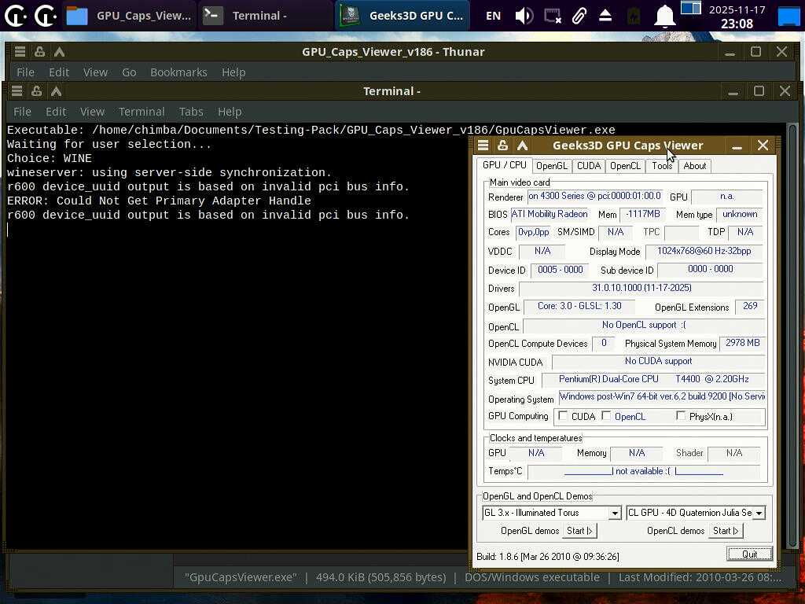Open Terminal's File menu
805x604 pixels.
click(22, 112)
